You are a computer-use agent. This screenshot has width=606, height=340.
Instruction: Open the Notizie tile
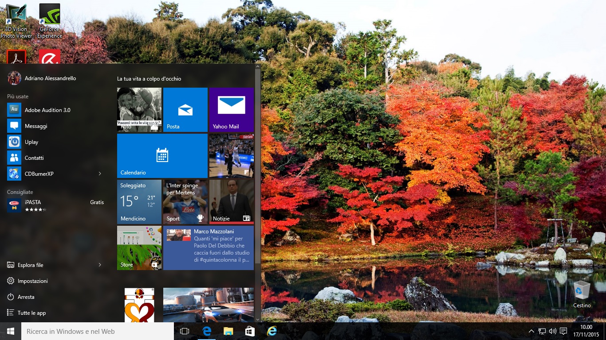tap(232, 202)
